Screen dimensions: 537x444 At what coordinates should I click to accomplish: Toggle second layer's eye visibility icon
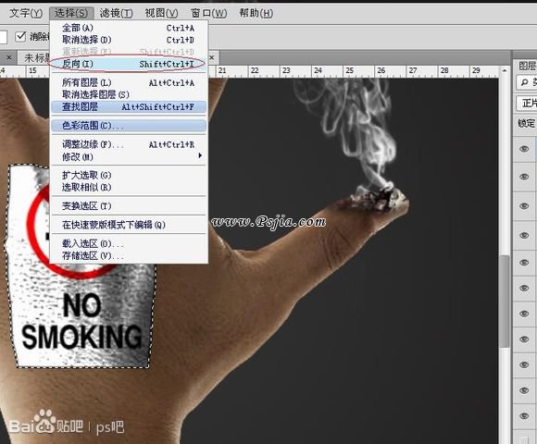[x=524, y=177]
